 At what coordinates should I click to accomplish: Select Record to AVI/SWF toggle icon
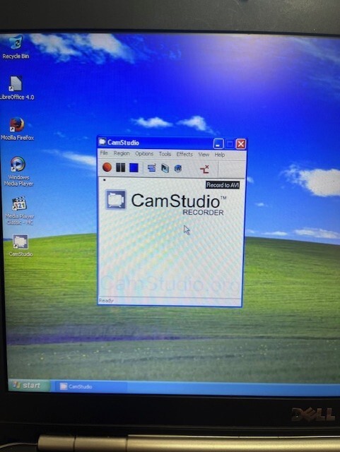[x=165, y=168]
